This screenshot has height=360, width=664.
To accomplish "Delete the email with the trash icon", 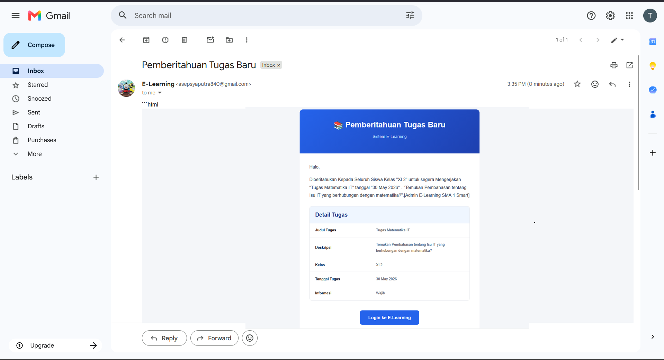I will (x=184, y=40).
